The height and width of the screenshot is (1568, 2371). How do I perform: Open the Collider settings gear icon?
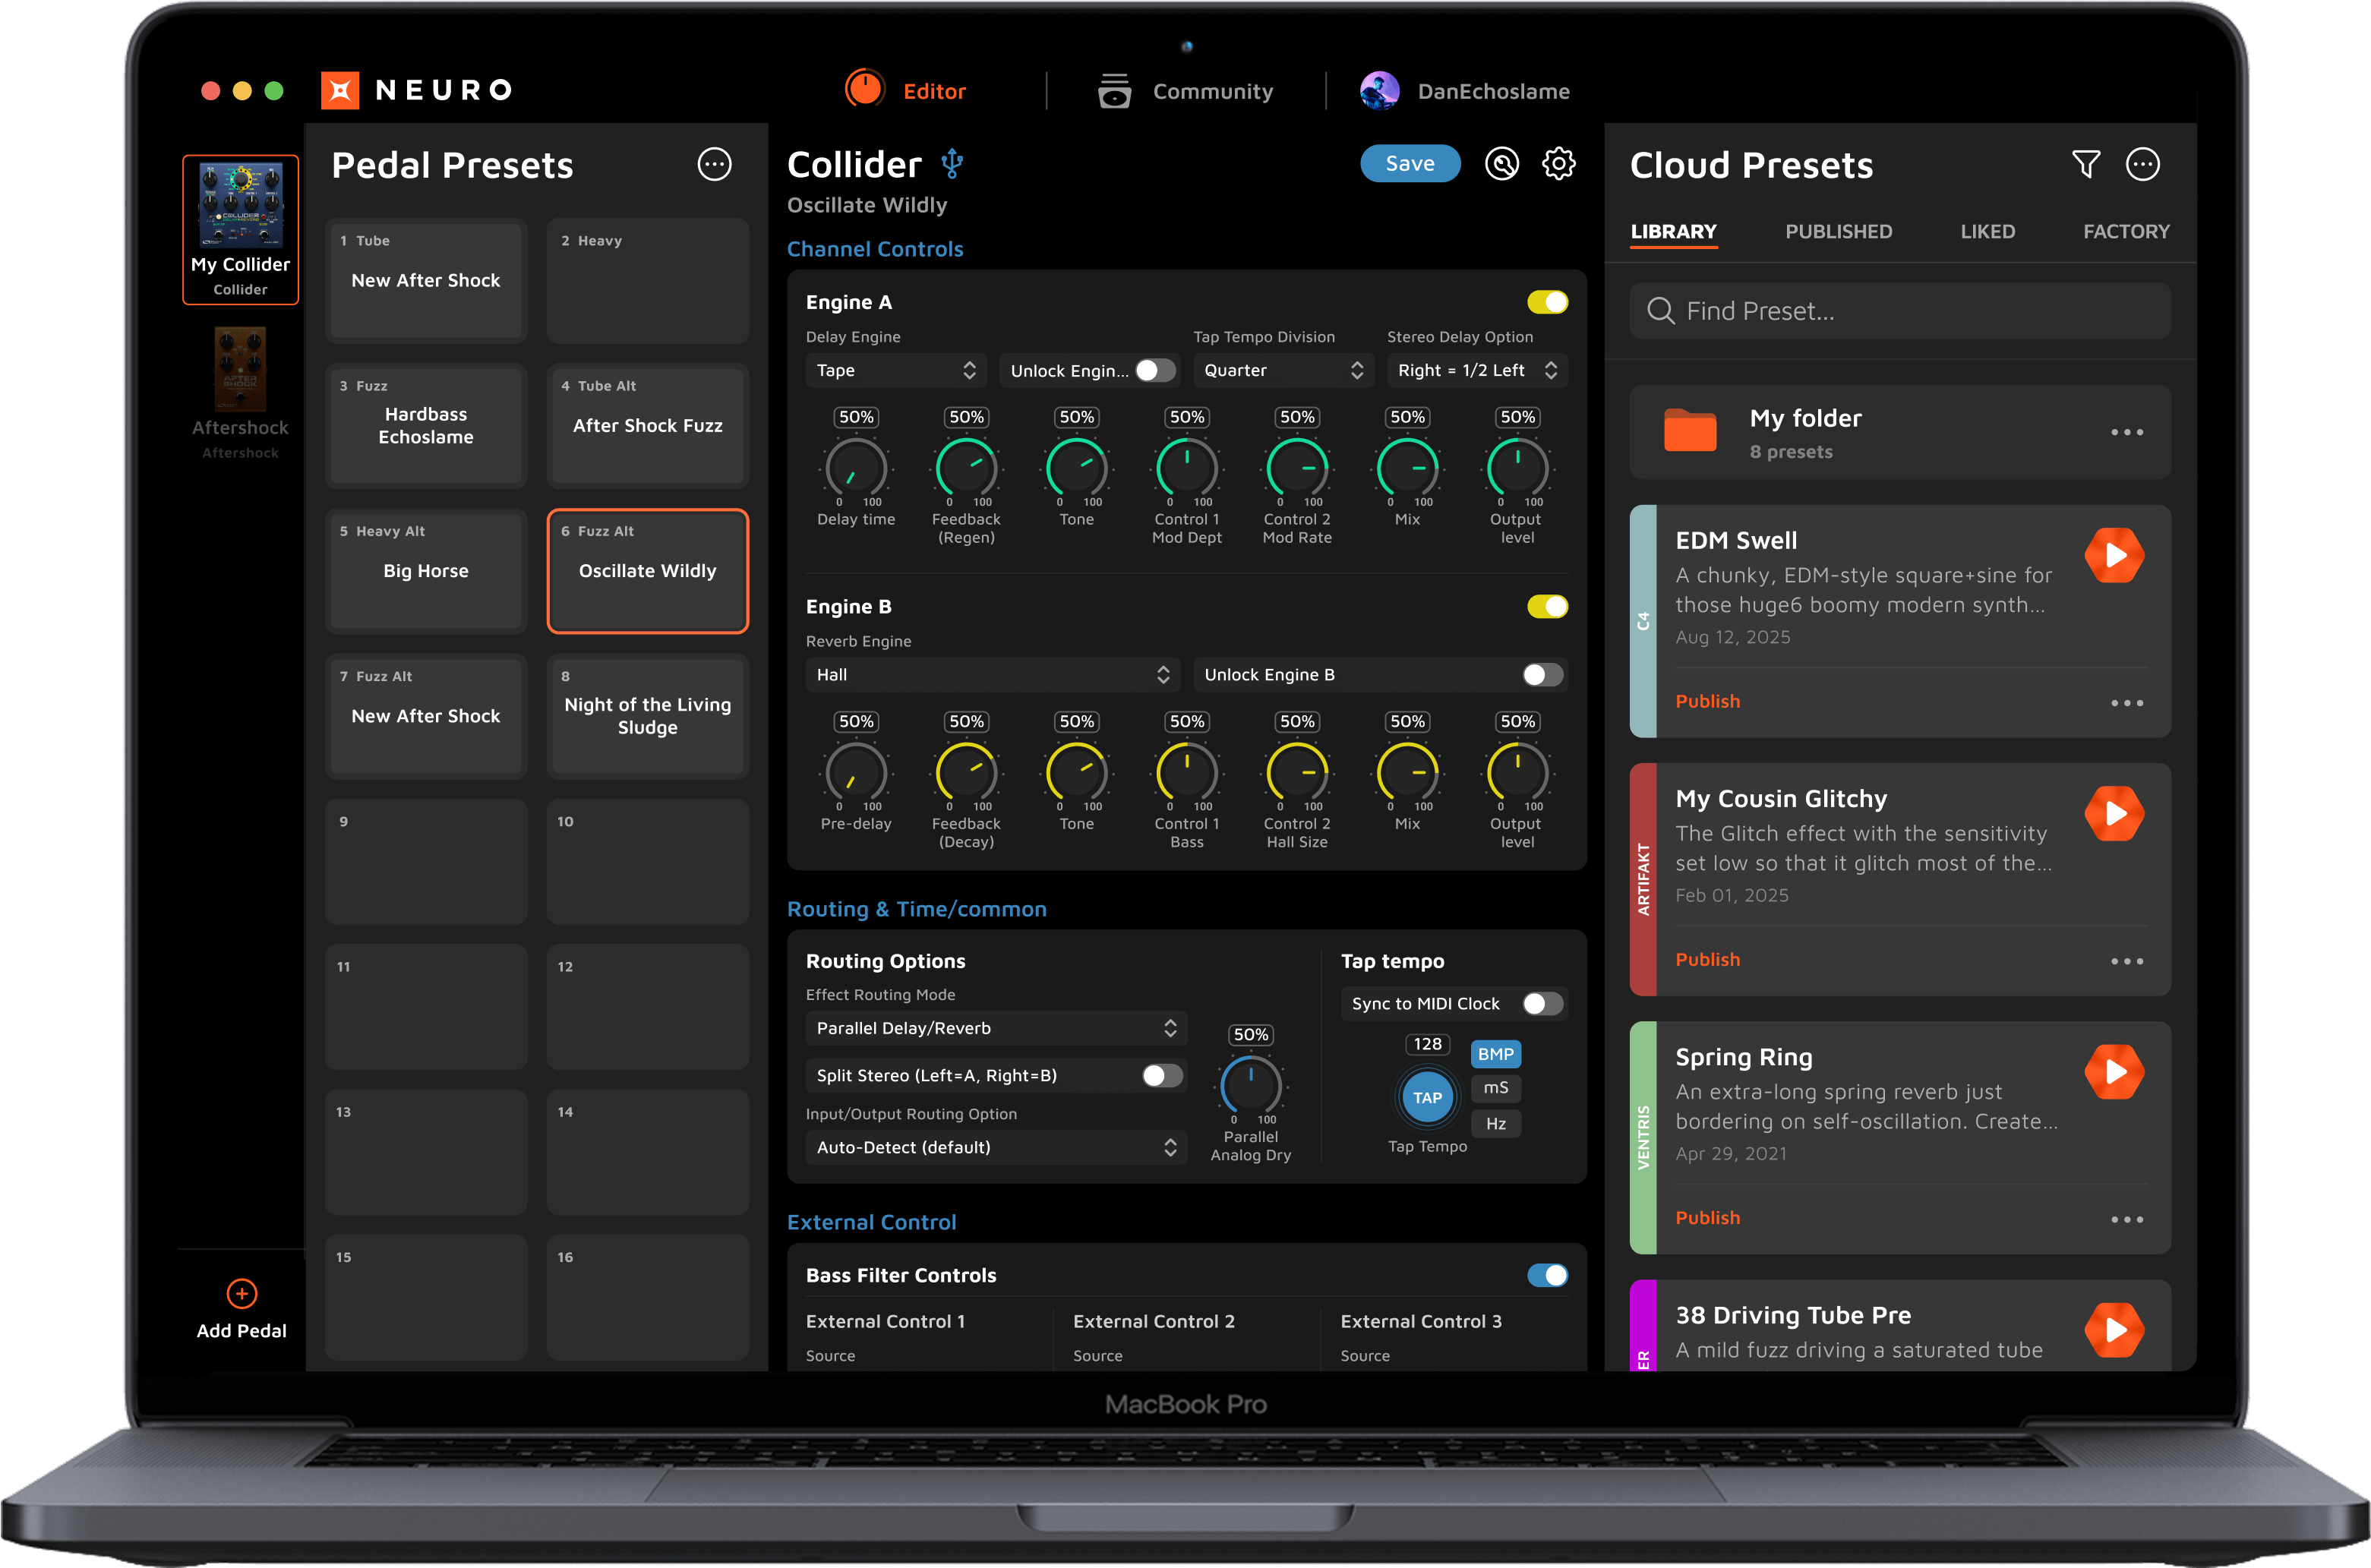pos(1558,164)
